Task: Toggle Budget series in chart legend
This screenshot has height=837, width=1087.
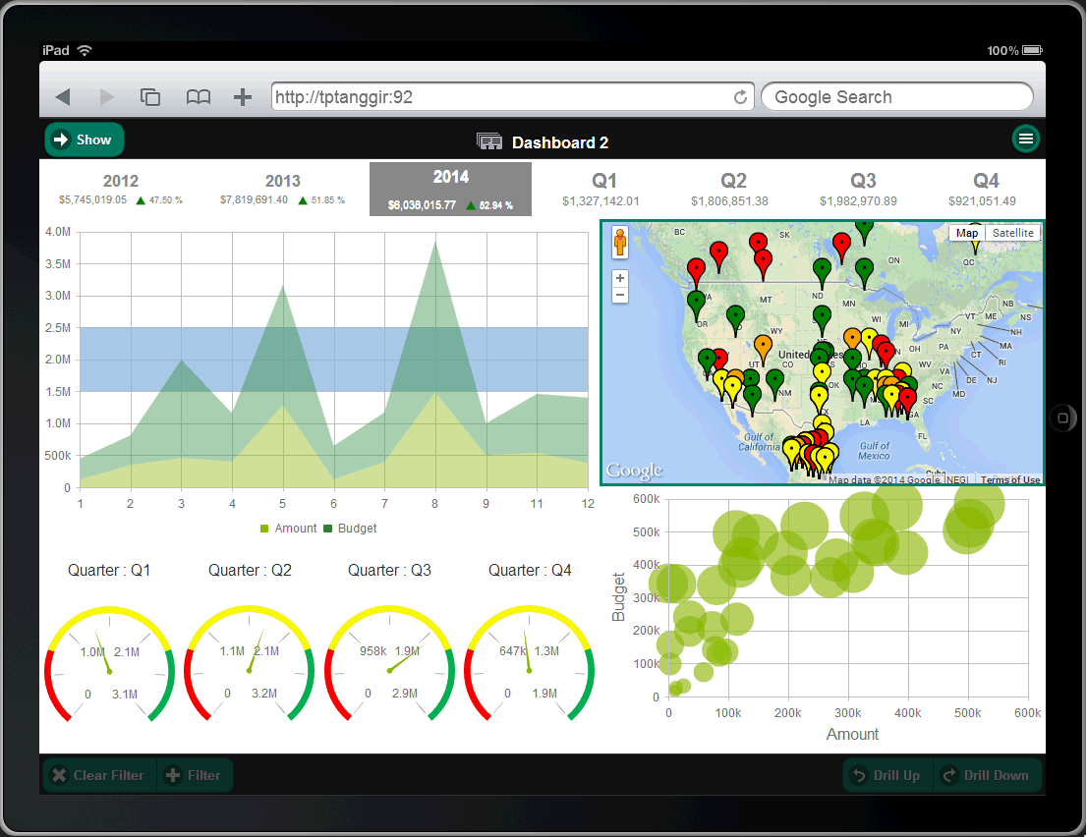Action: 350,529
